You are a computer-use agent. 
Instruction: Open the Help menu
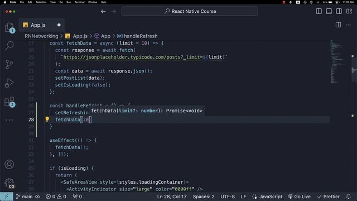pyautogui.click(x=103, y=2)
